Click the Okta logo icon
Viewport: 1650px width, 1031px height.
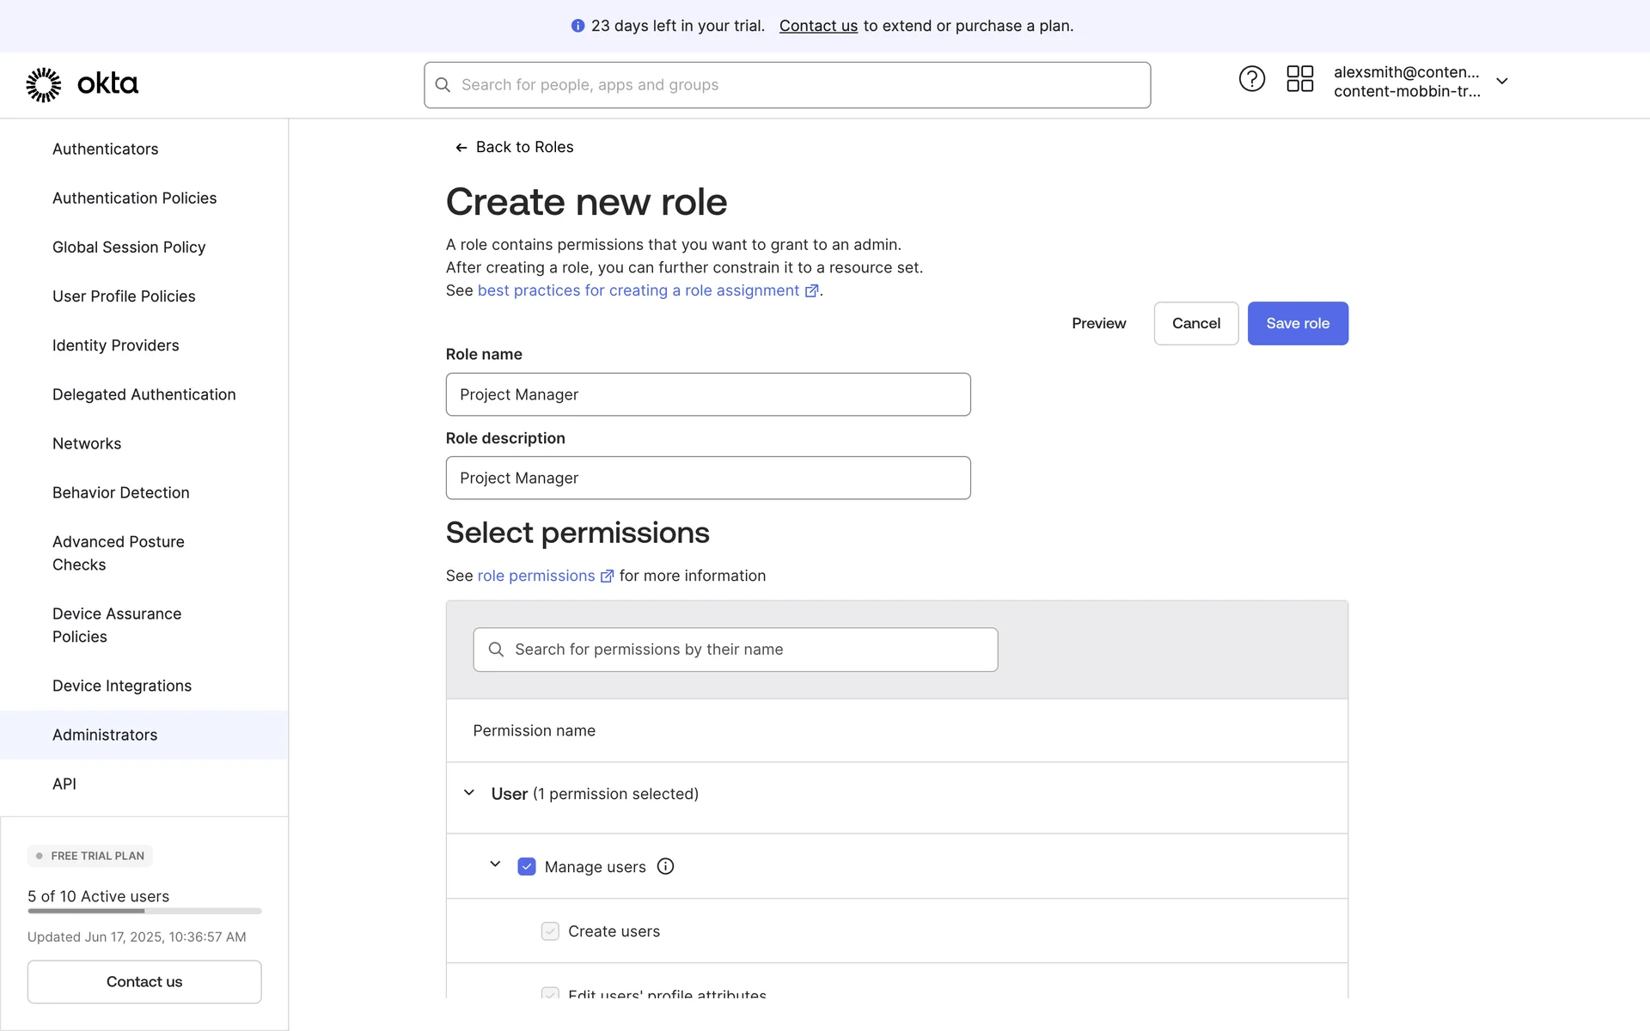click(43, 84)
